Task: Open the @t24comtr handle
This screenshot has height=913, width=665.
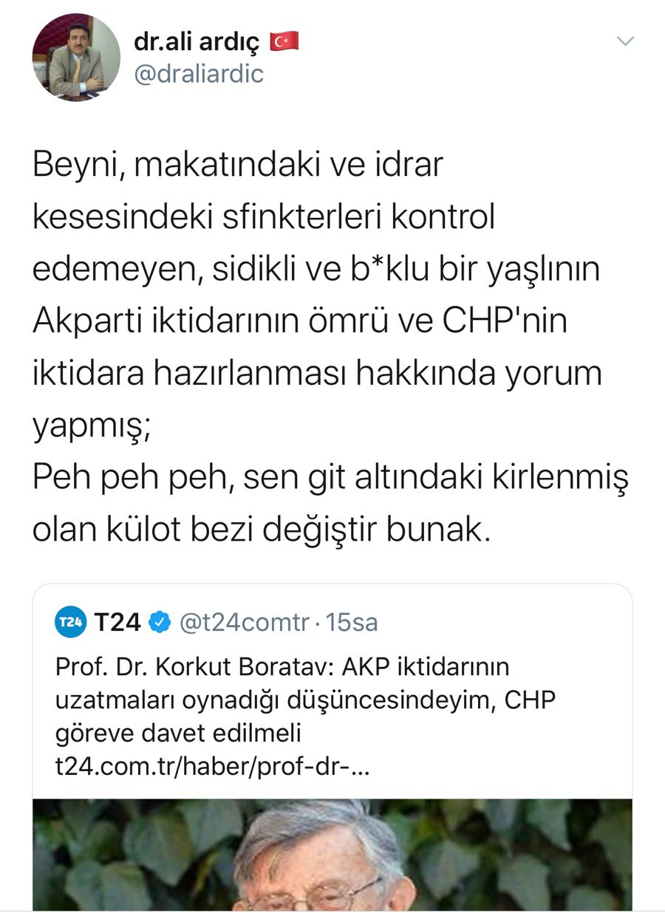Action: 245,623
